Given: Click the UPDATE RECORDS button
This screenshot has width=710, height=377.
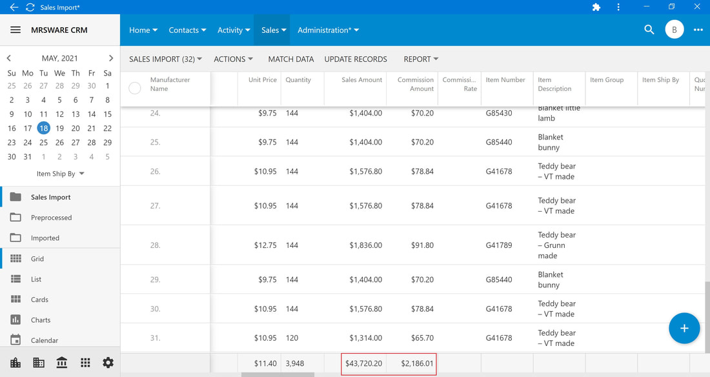Looking at the screenshot, I should pos(356,59).
